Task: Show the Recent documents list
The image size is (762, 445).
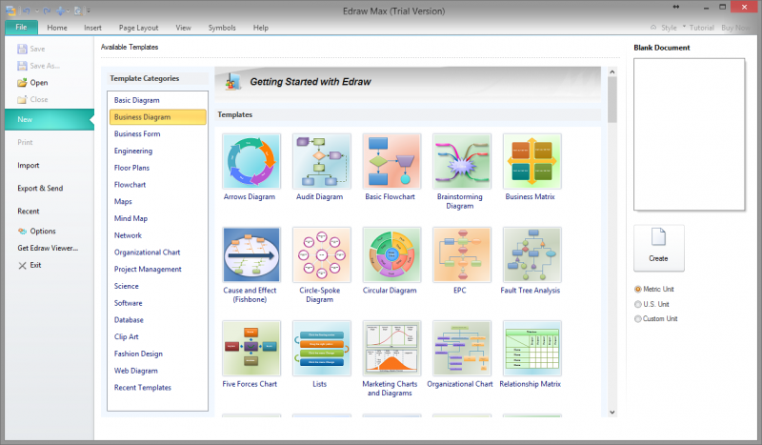Action: [29, 212]
